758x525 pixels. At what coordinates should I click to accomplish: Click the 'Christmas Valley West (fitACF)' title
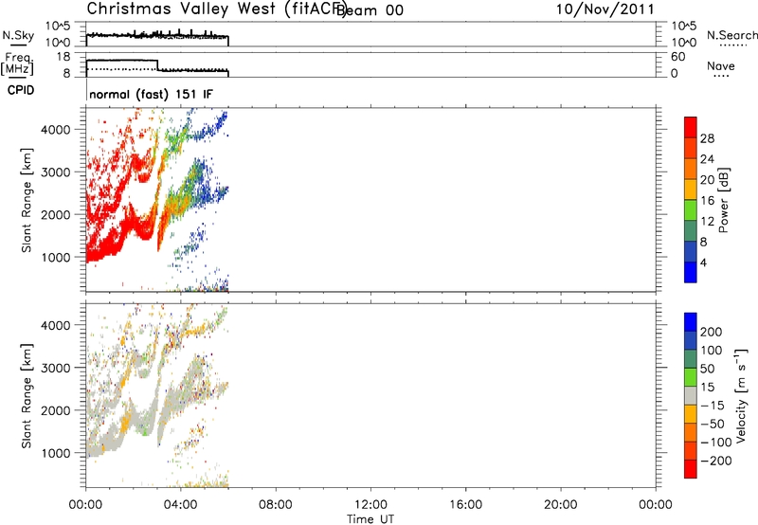[x=217, y=9]
